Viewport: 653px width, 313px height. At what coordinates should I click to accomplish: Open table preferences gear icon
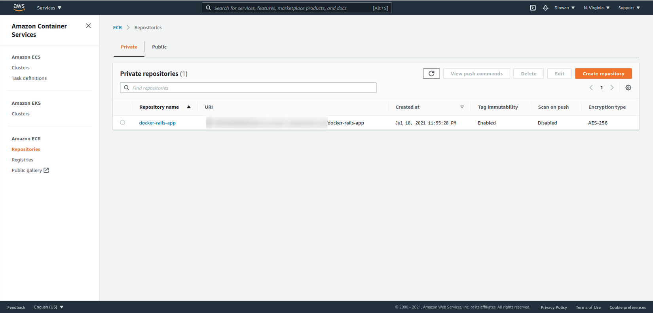coord(628,88)
